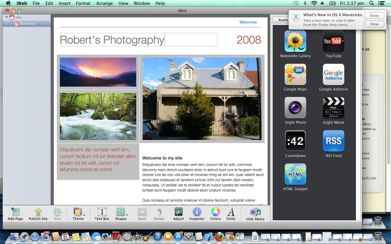Add the Countdown widget

(x=295, y=144)
